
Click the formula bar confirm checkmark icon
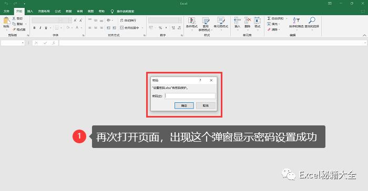(x=45, y=43)
